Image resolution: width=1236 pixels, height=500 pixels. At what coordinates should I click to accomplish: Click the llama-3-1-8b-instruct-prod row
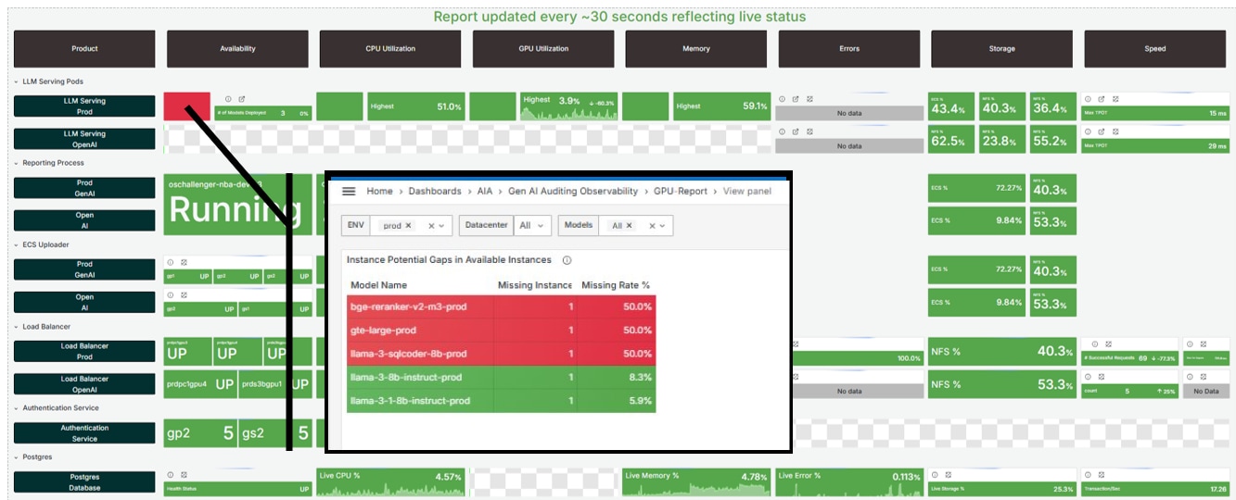[502, 401]
